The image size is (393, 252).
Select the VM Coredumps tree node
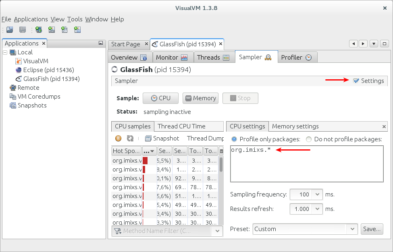(35, 97)
